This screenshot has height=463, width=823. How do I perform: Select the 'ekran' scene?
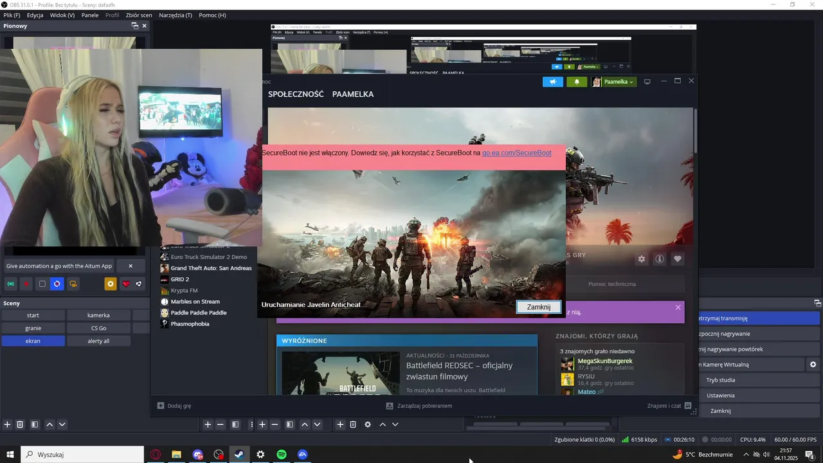click(33, 341)
